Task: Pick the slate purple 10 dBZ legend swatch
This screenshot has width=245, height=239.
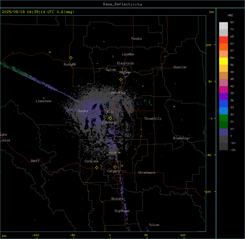Action: (223, 132)
